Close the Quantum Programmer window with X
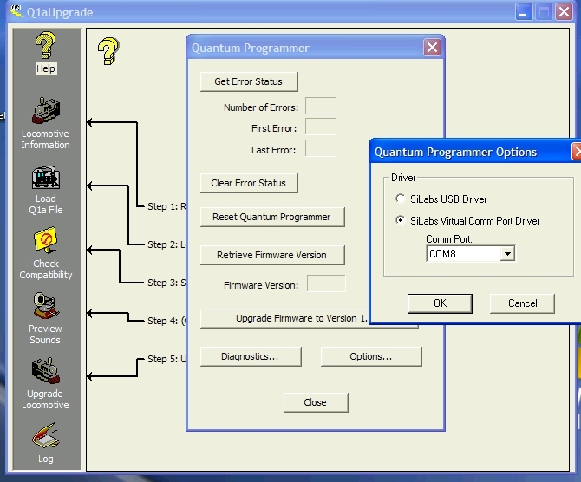The height and width of the screenshot is (482, 581). coord(432,48)
